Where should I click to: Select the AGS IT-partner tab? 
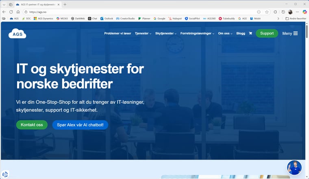click(38, 4)
